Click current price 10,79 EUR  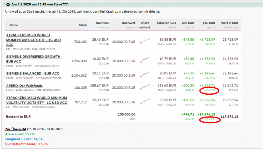(168, 59)
